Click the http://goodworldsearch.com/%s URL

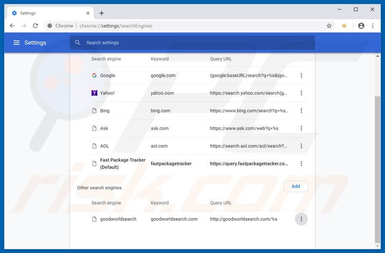(244, 219)
